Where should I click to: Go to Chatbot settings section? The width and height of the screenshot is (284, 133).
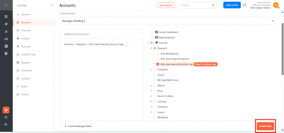point(25,39)
